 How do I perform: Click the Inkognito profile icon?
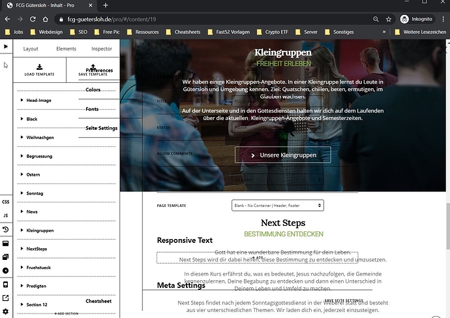(x=404, y=19)
